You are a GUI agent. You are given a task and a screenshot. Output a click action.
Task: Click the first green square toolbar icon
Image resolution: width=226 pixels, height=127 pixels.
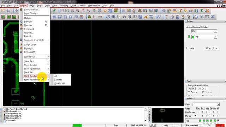pyautogui.click(x=3, y=17)
